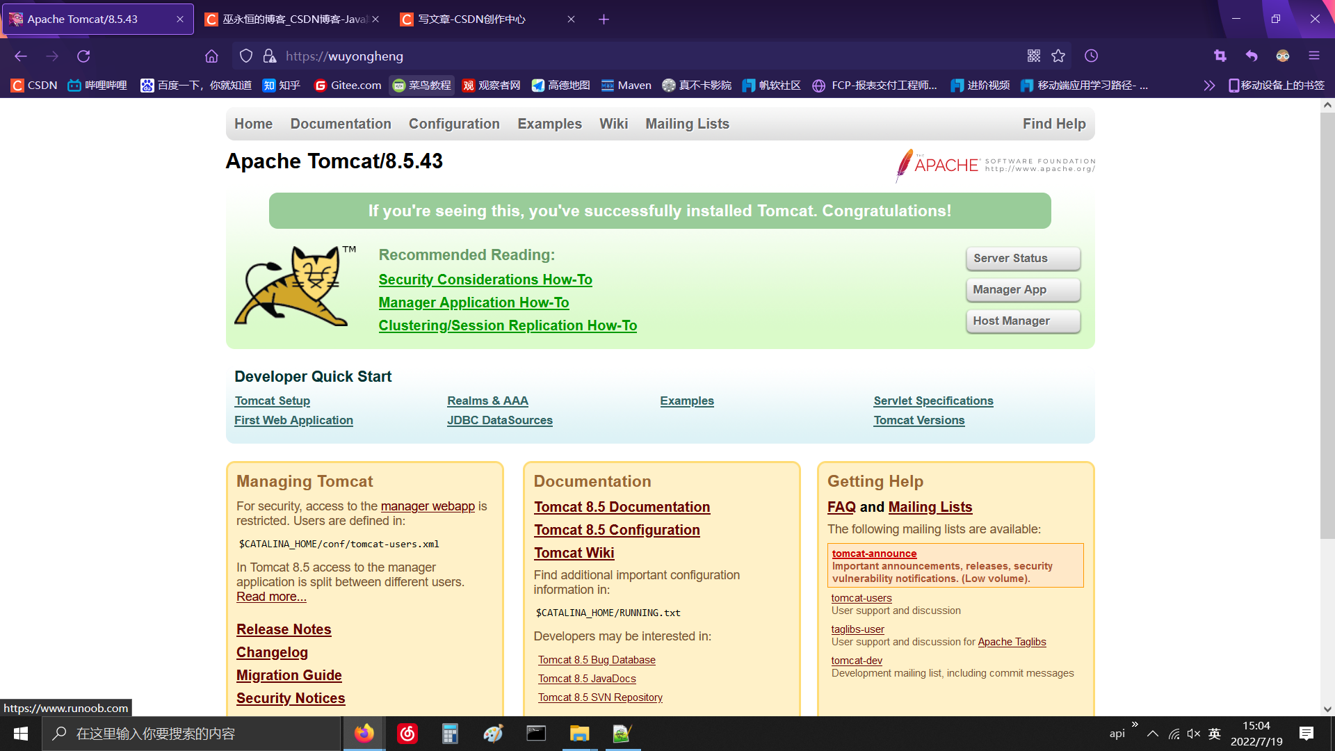Open the 菜鸟教程 bookmark
This screenshot has width=1335, height=751.
422,86
